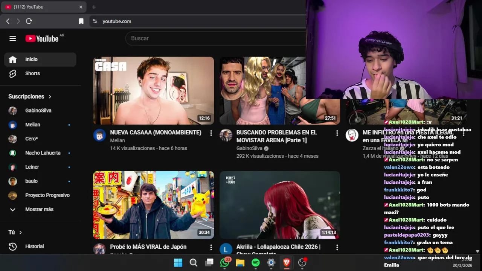The image size is (482, 271).
Task: Open Historial in the sidebar
Action: pyautogui.click(x=40, y=247)
